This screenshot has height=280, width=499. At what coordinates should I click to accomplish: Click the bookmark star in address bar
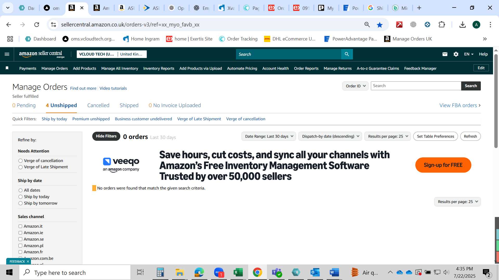point(380,25)
